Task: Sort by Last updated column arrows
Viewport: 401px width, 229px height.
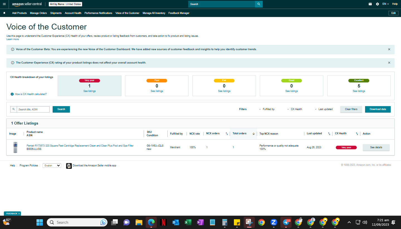Action: 329,134
